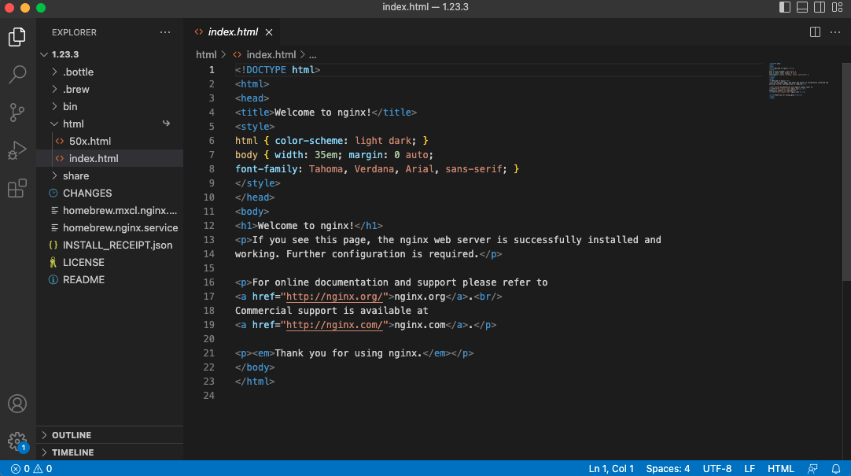
Task: Expand the OUTLINE section
Action: click(x=109, y=435)
